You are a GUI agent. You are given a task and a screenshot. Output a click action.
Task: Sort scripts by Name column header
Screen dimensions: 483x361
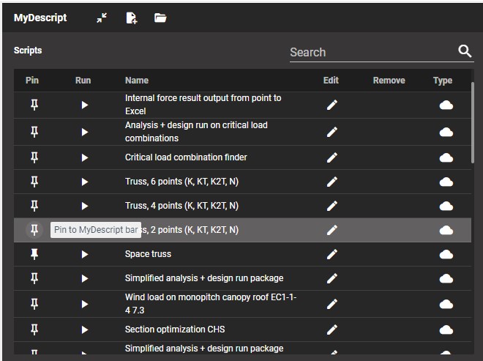click(x=137, y=81)
